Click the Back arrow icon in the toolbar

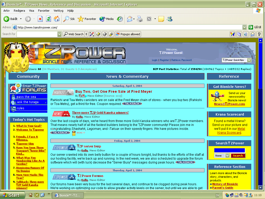(6, 19)
